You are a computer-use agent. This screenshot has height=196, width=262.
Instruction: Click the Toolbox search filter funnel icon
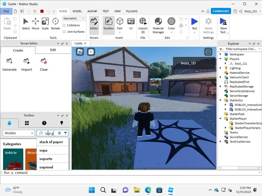(65, 133)
